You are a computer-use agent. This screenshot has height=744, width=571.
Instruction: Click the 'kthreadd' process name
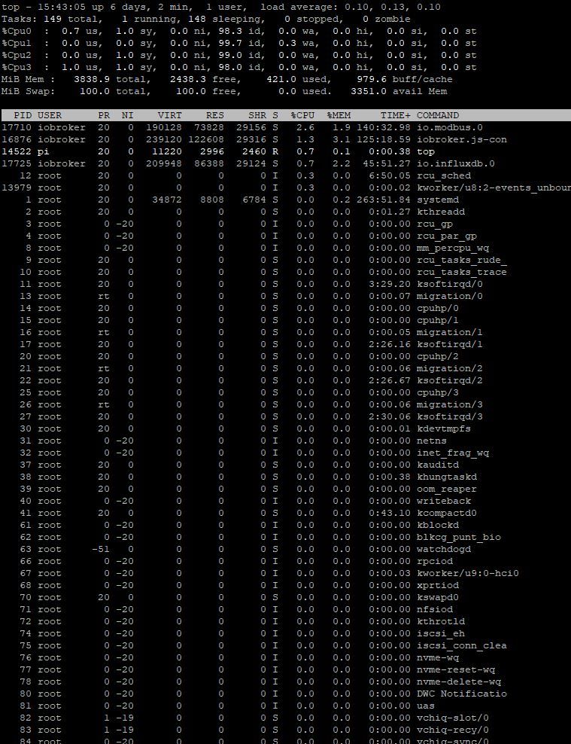coord(441,212)
